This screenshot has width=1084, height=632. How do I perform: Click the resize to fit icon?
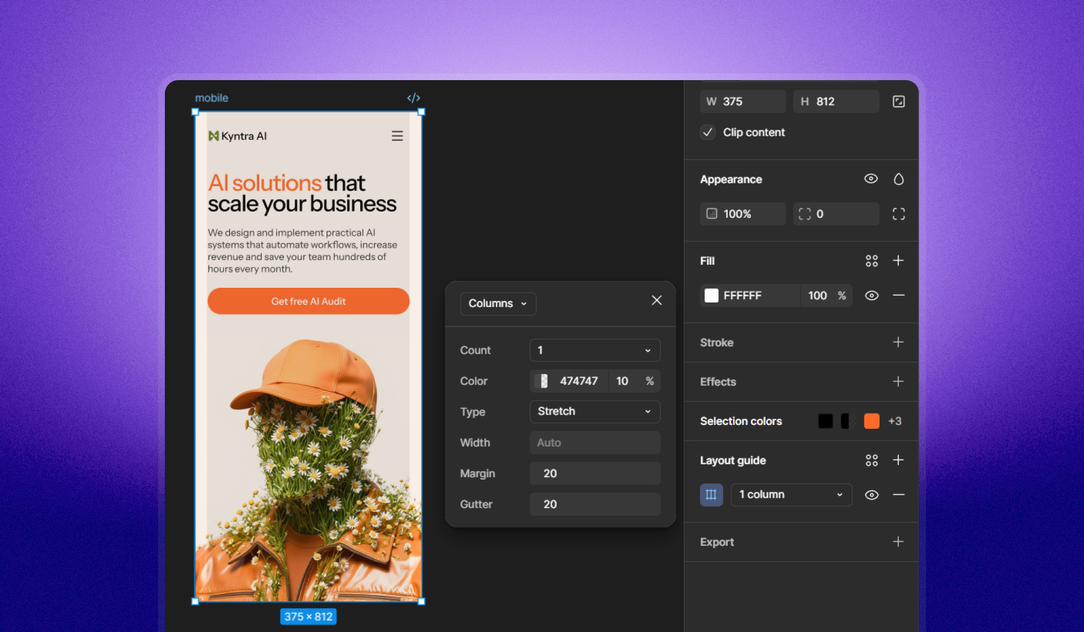[898, 102]
